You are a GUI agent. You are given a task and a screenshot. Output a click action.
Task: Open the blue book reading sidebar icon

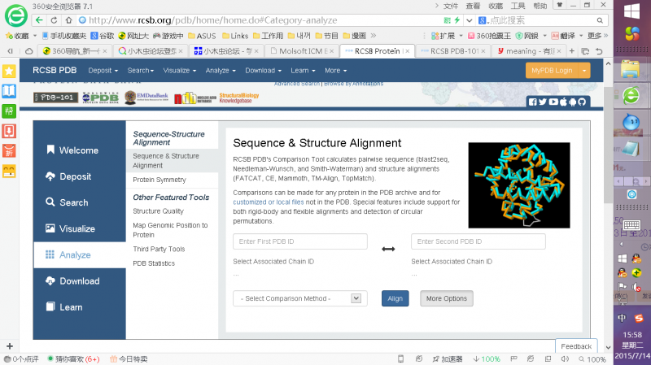tap(9, 91)
